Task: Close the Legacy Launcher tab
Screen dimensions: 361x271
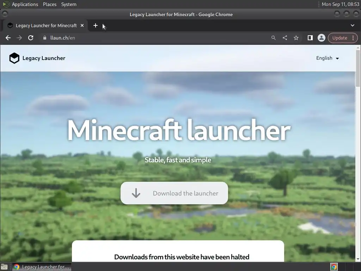Action: click(82, 25)
